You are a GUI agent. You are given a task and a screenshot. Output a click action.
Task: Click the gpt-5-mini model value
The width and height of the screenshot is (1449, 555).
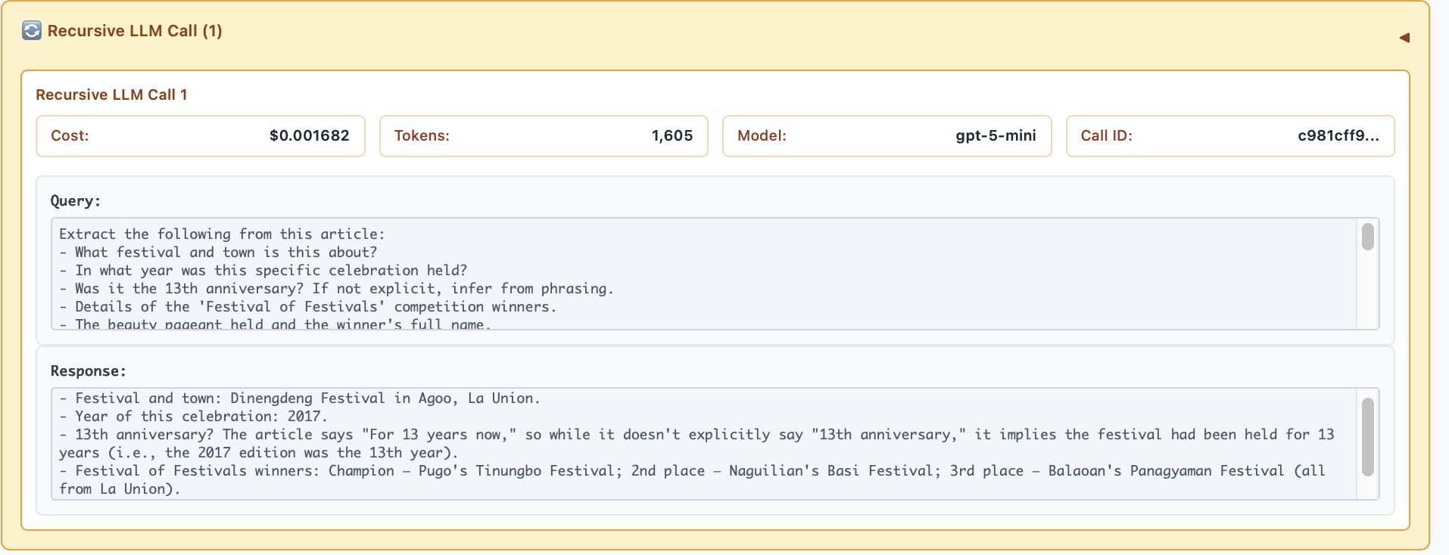(x=996, y=136)
